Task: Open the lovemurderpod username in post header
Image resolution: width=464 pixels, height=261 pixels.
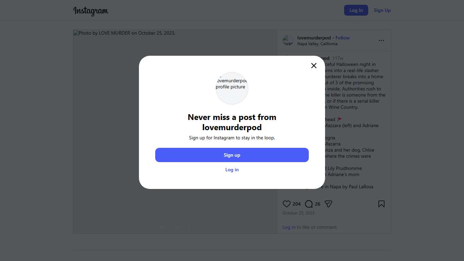Action: 314,38
